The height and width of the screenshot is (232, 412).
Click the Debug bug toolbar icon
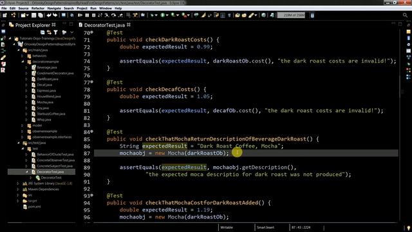(x=152, y=15)
